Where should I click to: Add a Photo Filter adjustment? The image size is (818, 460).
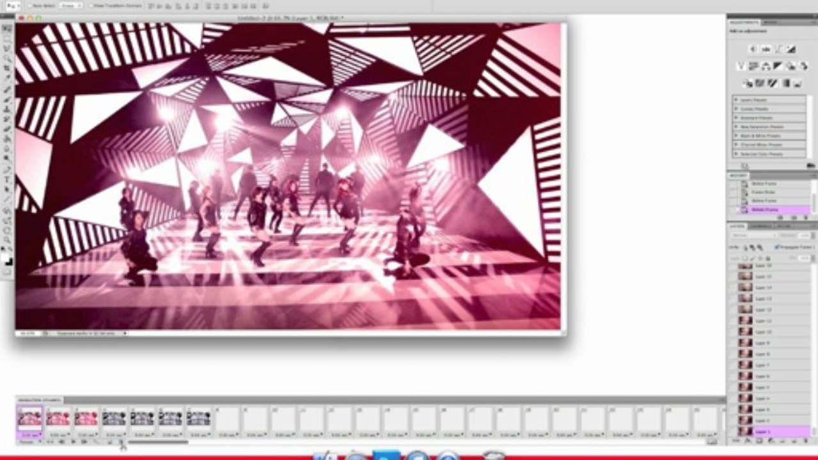click(790, 66)
